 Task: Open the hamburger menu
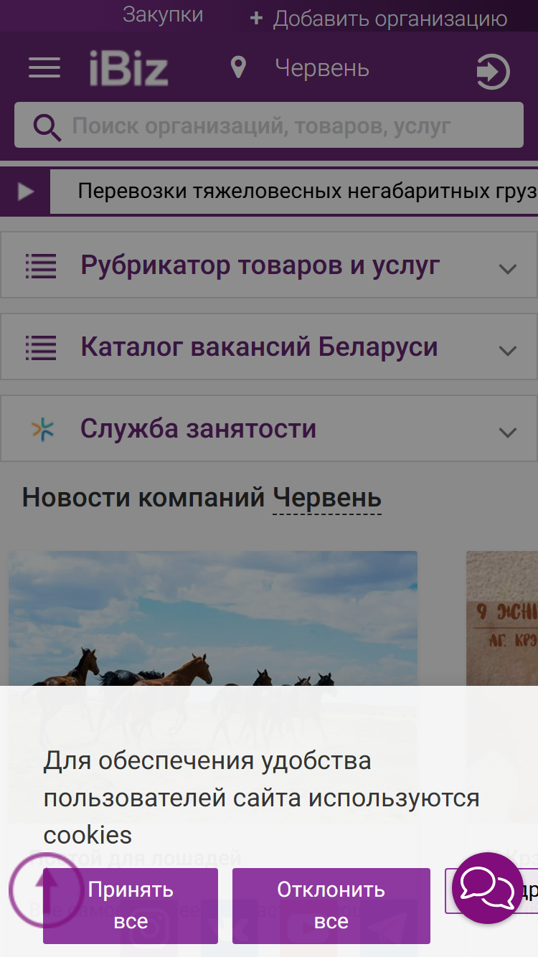[x=44, y=69]
